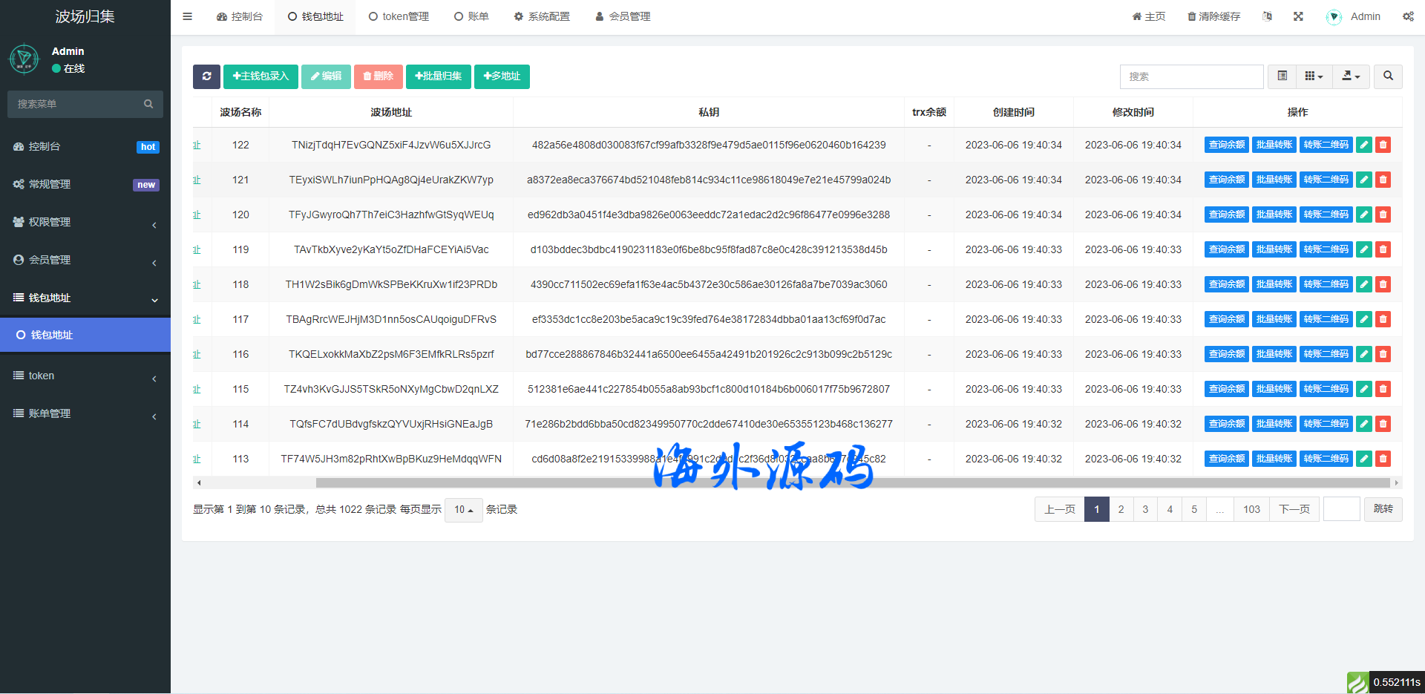Expand the token sidebar menu
Screen dimensions: 1425x694
[x=85, y=376]
